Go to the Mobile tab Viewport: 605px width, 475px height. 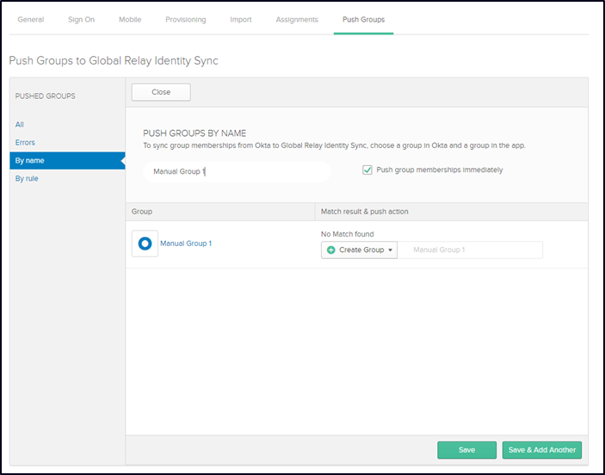130,20
